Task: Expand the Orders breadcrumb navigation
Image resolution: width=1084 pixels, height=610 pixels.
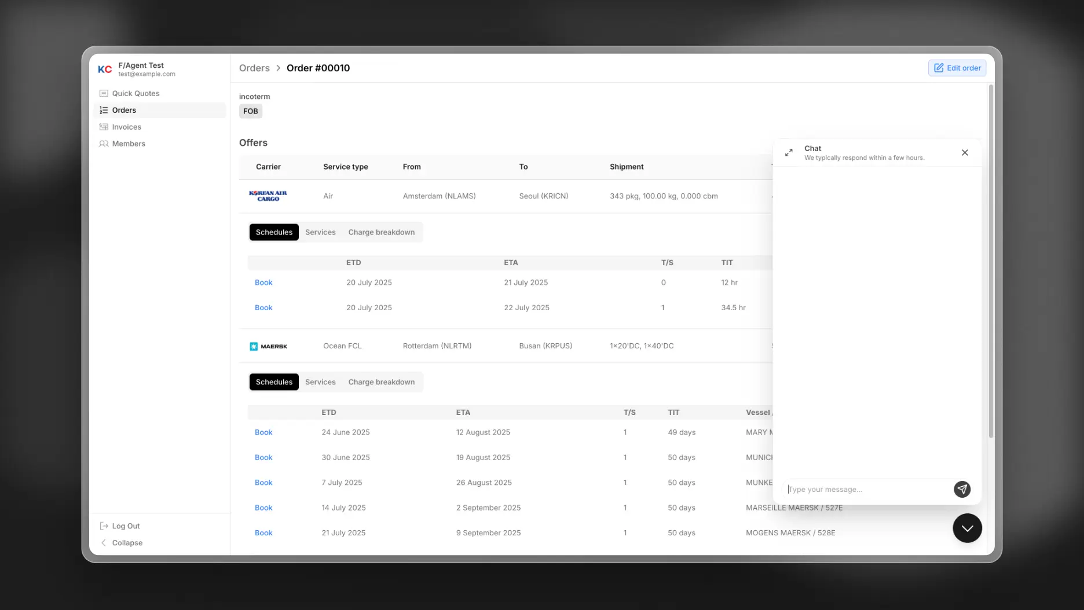Action: click(254, 68)
